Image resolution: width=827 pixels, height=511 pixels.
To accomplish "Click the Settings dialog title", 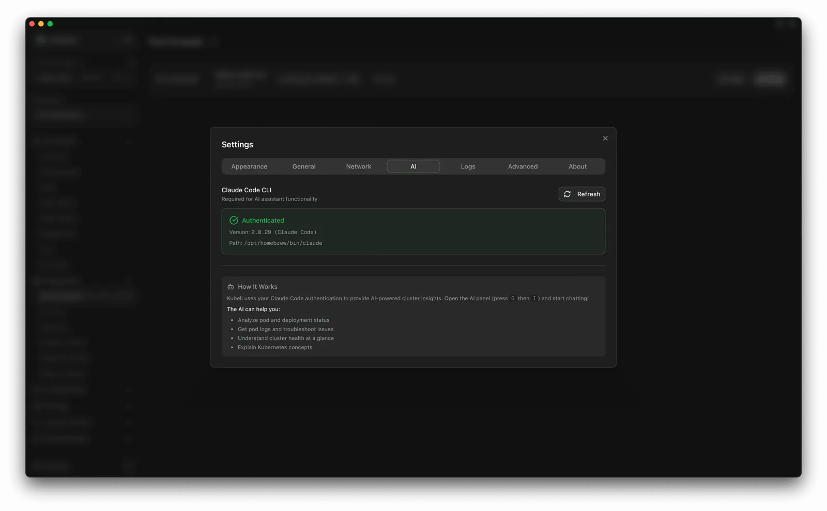I will point(237,145).
